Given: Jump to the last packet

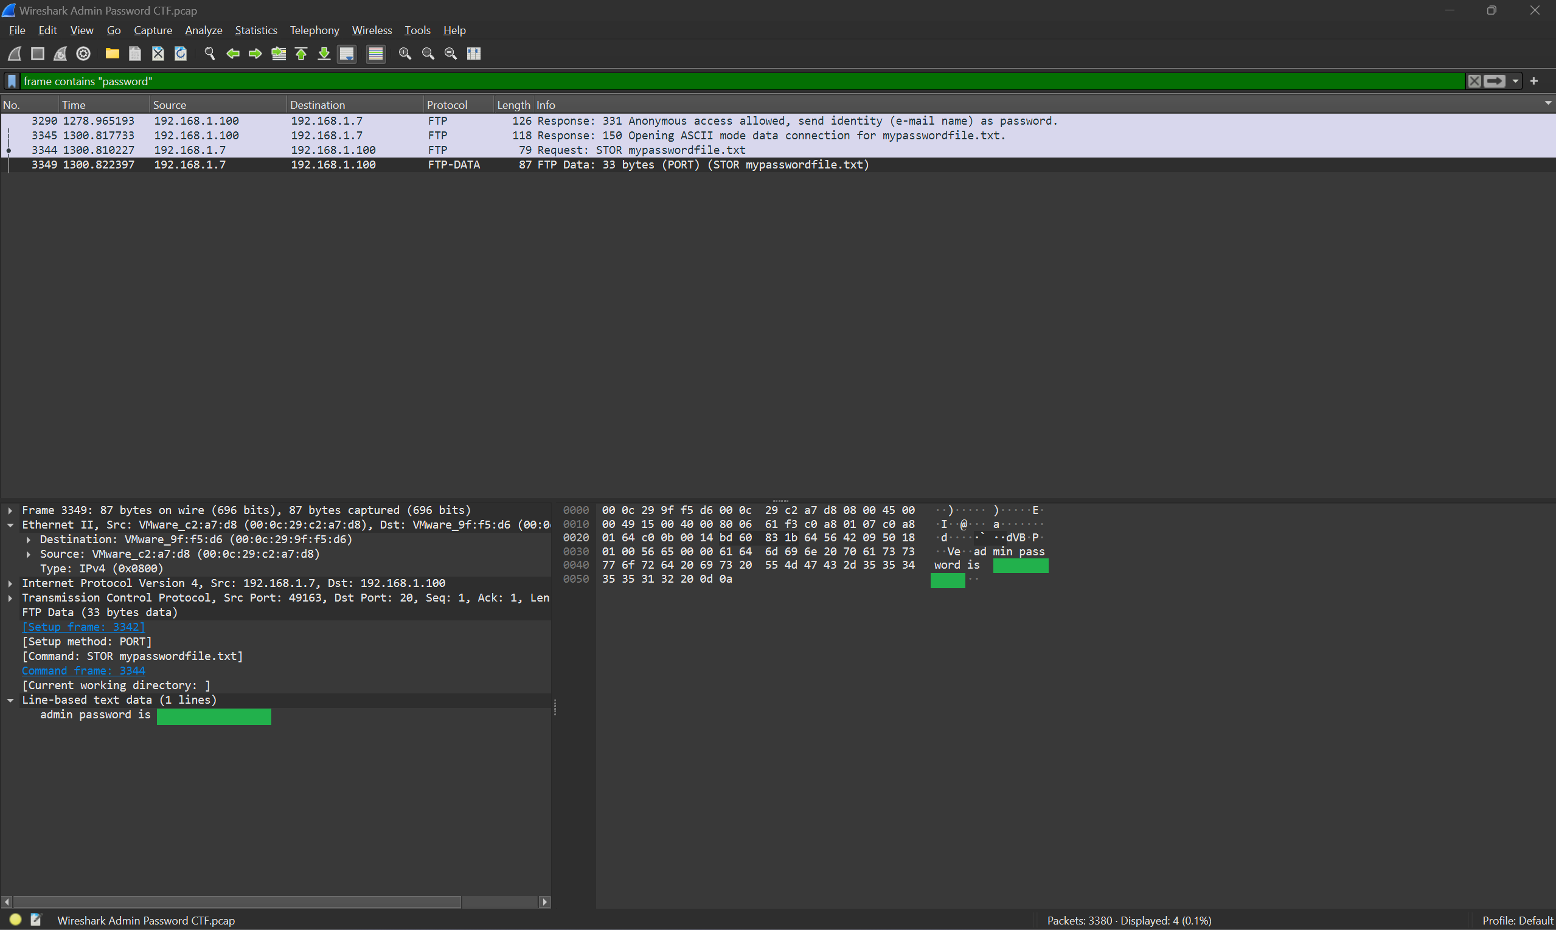Looking at the screenshot, I should point(324,54).
